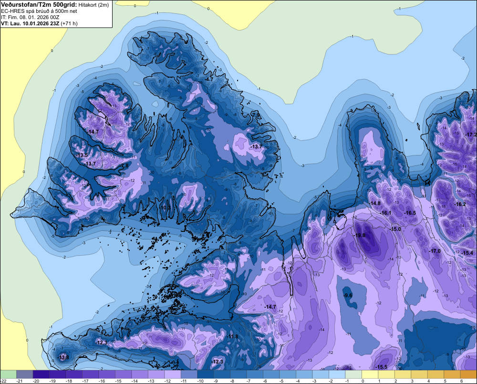Click the '-15.0' temperature value on map
This screenshot has width=477, height=384.
[395, 229]
